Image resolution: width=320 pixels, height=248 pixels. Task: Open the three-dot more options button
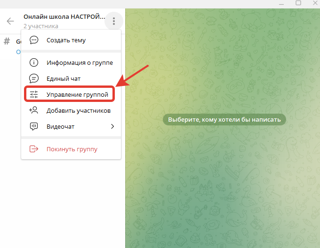pos(114,21)
